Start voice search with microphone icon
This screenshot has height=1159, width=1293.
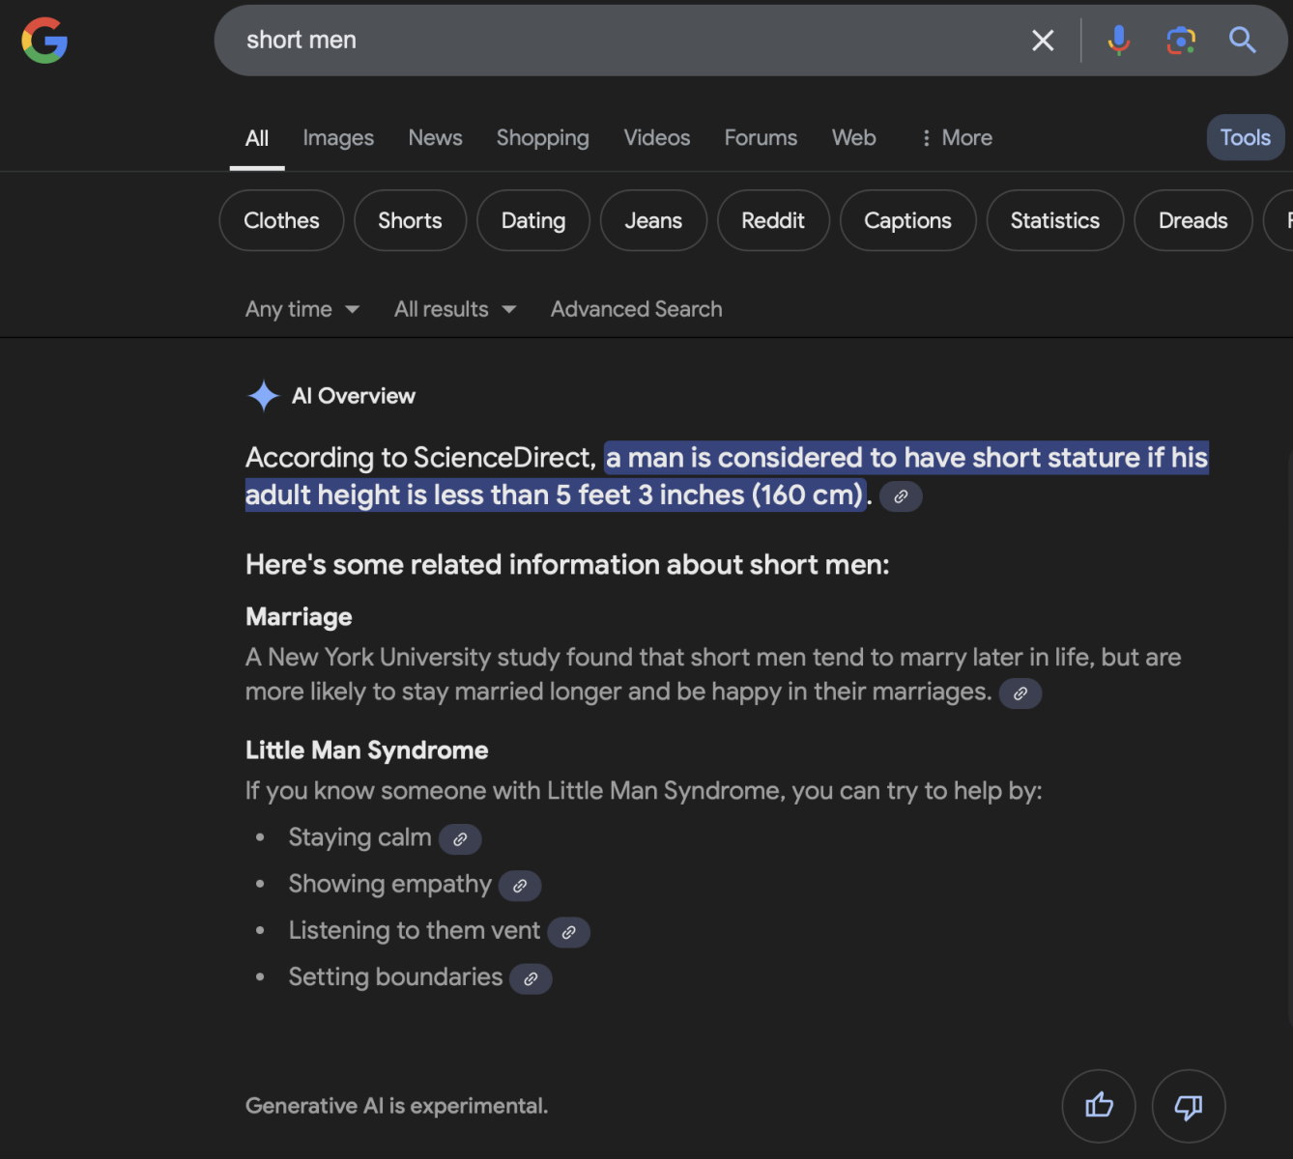coord(1118,41)
